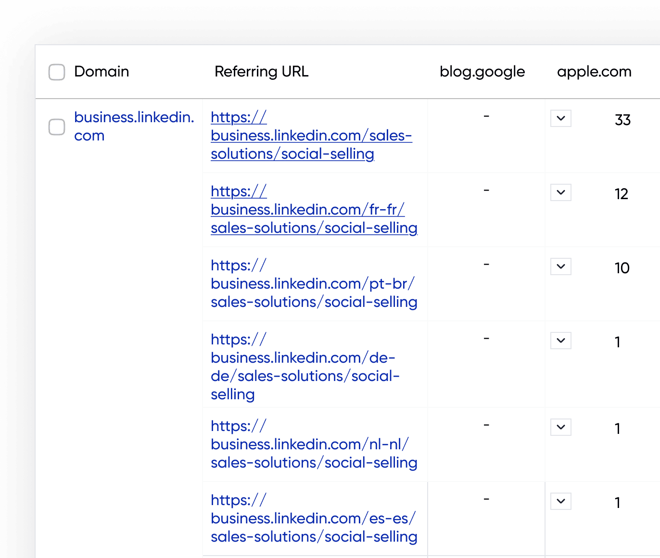
Task: Expand the chevron on the de-de row
Action: coord(560,340)
